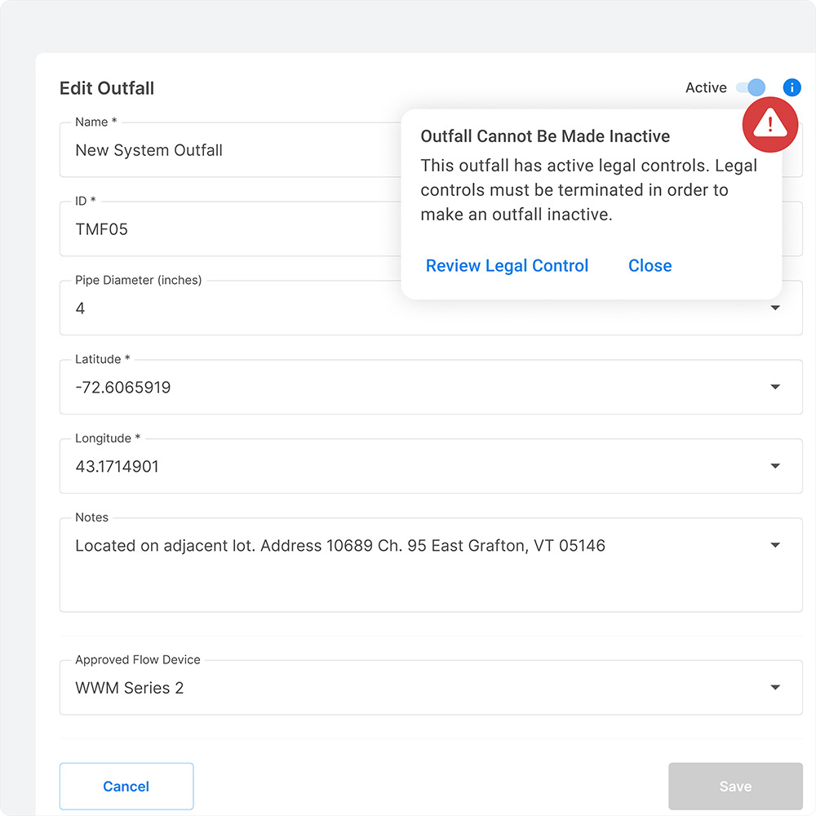
Task: Click the Edit Outfall heading
Action: tap(107, 88)
